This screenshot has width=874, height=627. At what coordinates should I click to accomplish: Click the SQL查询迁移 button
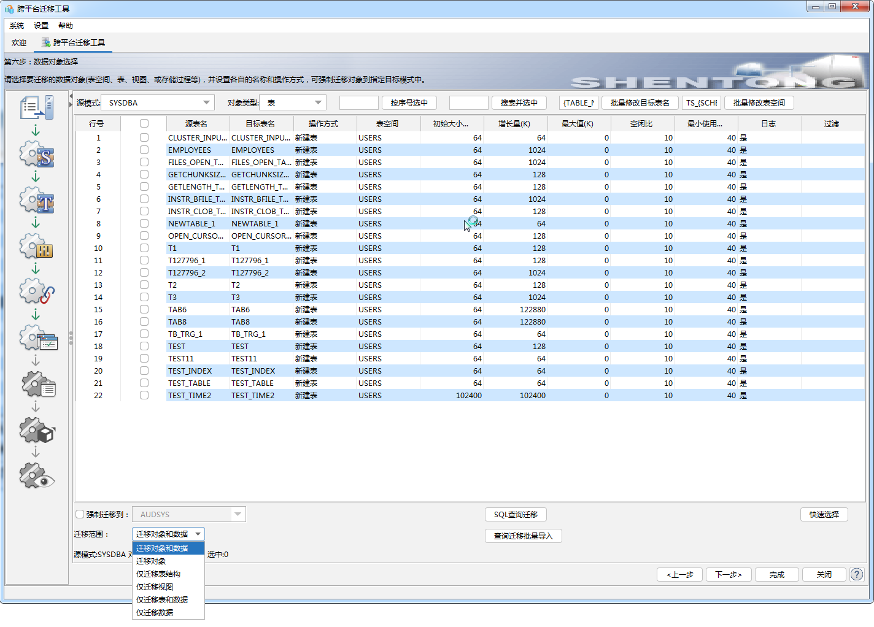[516, 514]
